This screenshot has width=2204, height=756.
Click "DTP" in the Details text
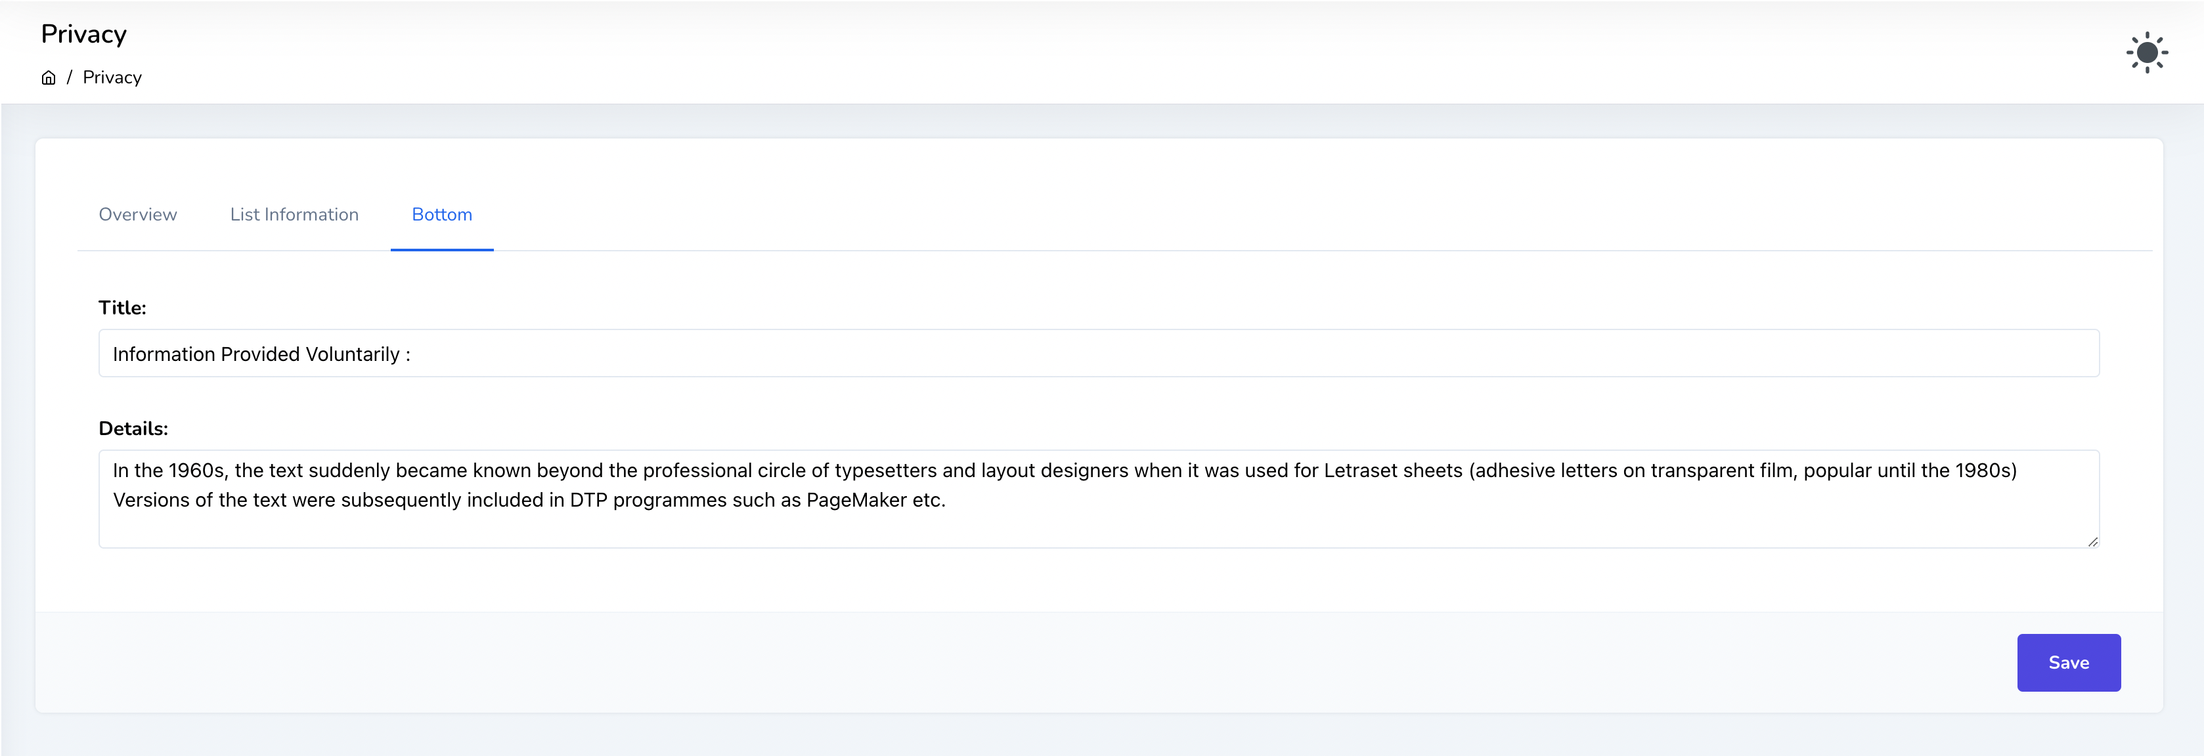pyautogui.click(x=588, y=500)
